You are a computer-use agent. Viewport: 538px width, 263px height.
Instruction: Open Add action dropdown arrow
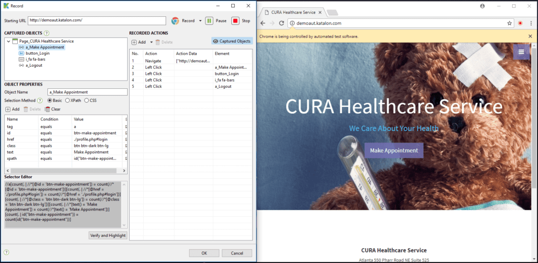pyautogui.click(x=151, y=42)
